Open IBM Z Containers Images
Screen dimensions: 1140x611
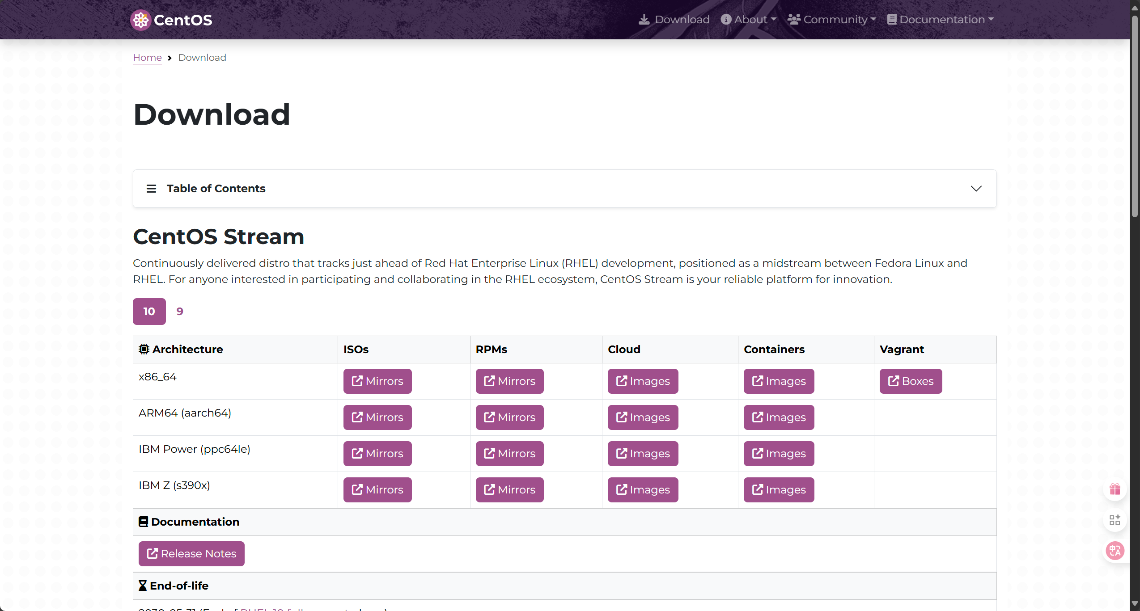point(779,490)
